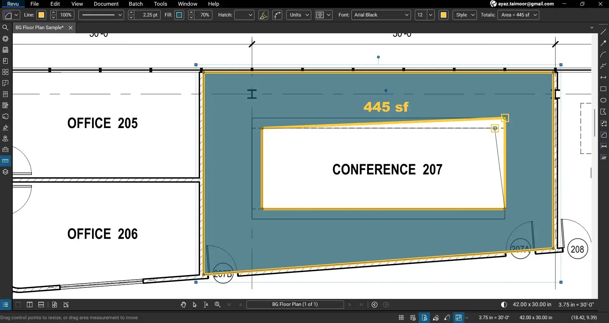This screenshot has height=323, width=609.
Task: Open the Tool Chest panel
Action: pos(5,150)
